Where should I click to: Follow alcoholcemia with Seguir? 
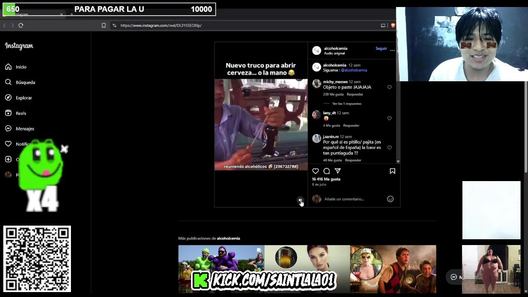click(381, 48)
